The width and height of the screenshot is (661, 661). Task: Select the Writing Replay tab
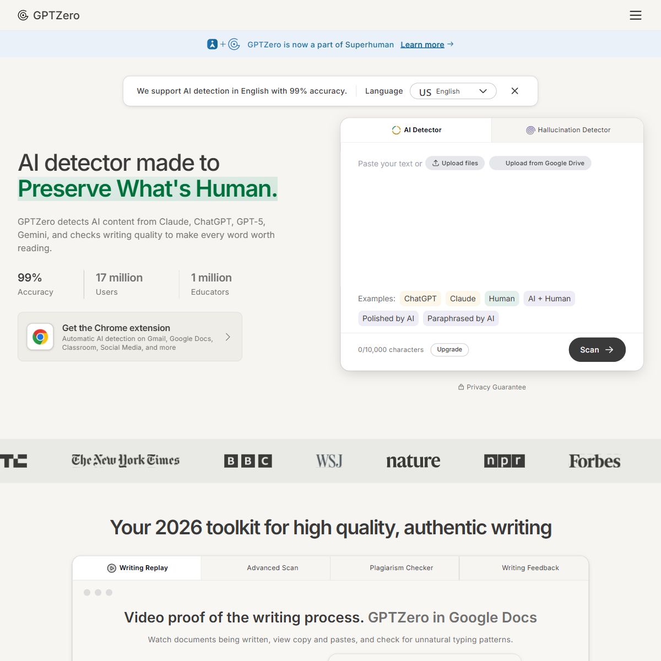pos(137,568)
